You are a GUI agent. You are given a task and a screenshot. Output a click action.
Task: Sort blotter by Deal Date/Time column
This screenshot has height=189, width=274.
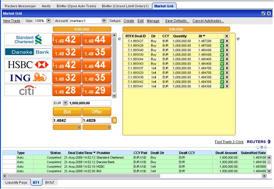click(x=81, y=153)
